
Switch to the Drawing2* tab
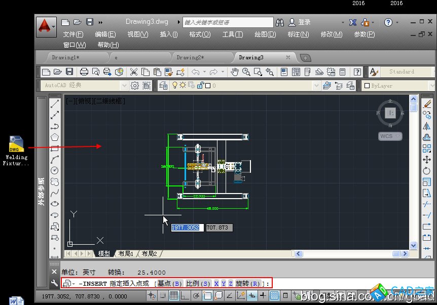click(190, 58)
